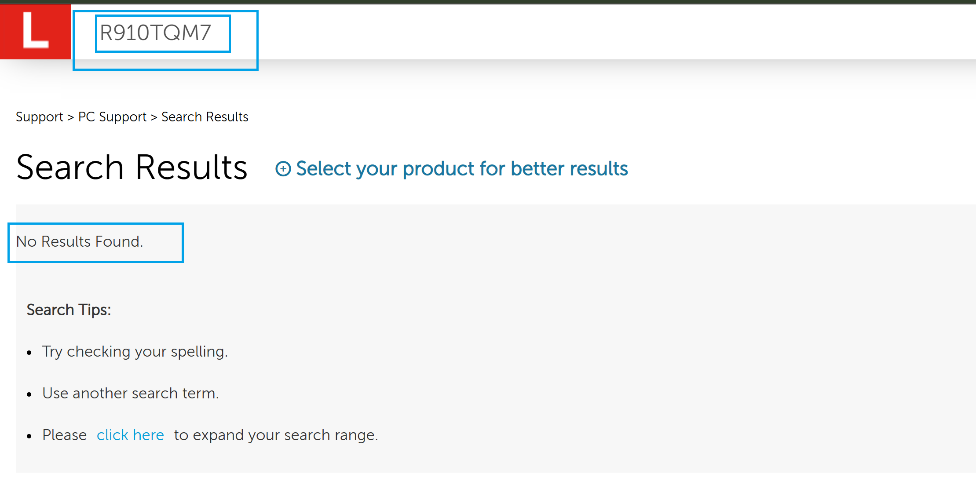Click the circled plus icon beside Select your product

point(283,169)
